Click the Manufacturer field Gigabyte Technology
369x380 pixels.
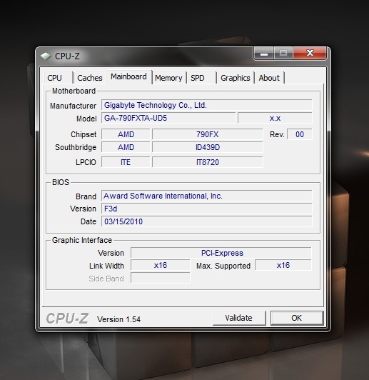tap(207, 105)
